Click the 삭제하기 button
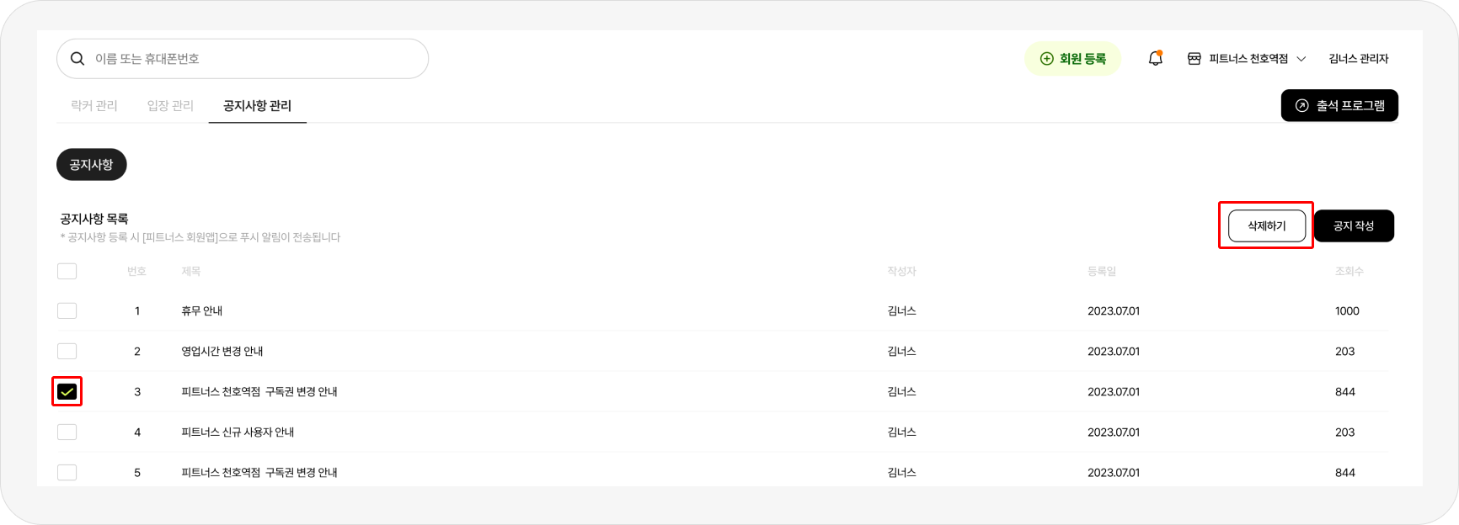The image size is (1459, 525). point(1267,225)
